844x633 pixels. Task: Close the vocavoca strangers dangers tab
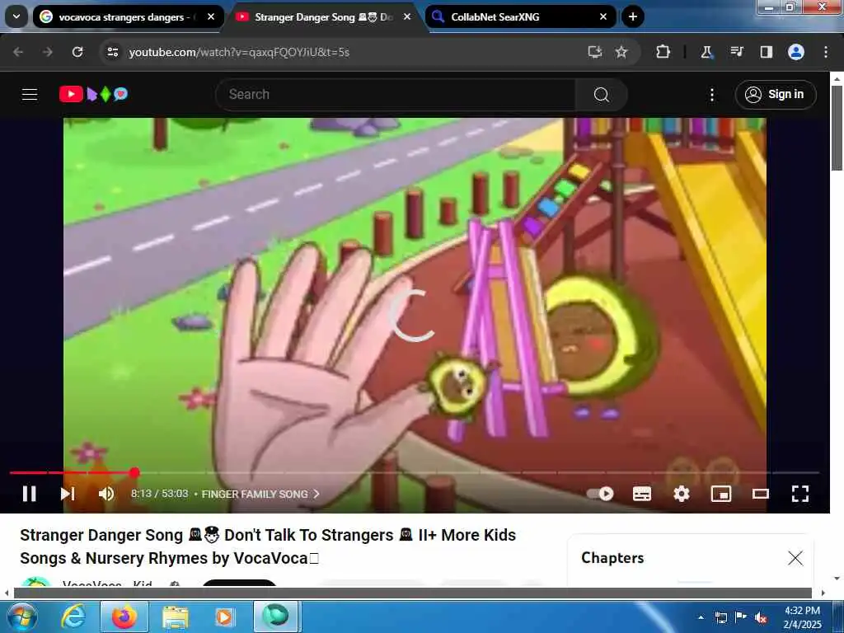click(211, 16)
